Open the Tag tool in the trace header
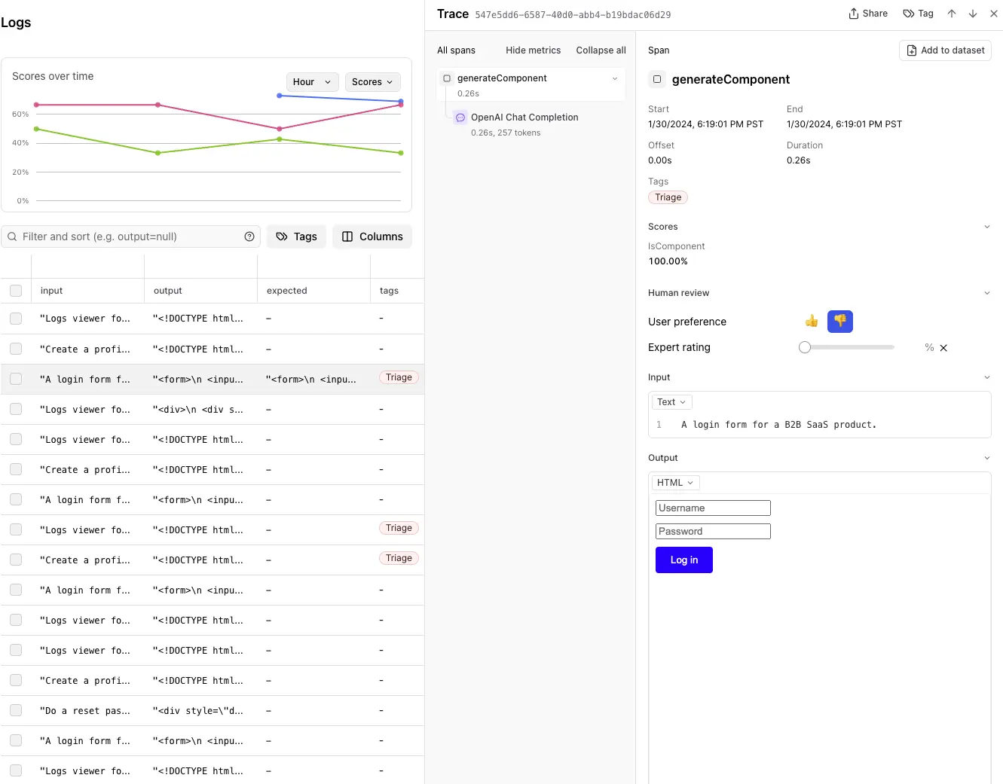The image size is (1003, 784). 918,13
